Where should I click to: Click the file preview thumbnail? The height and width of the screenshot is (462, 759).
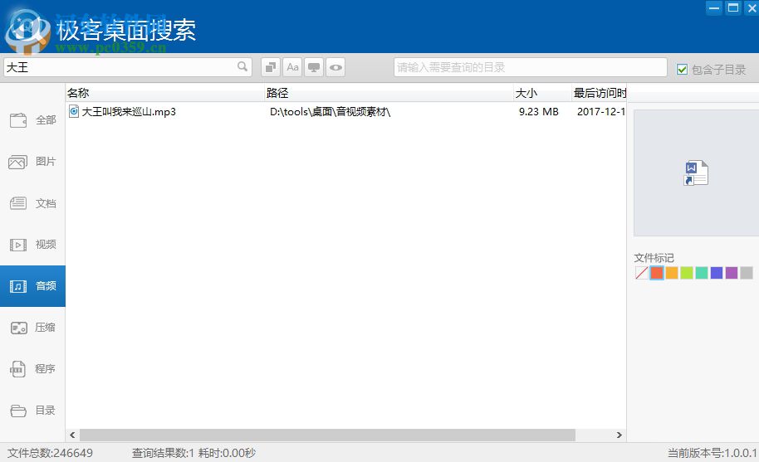point(696,173)
